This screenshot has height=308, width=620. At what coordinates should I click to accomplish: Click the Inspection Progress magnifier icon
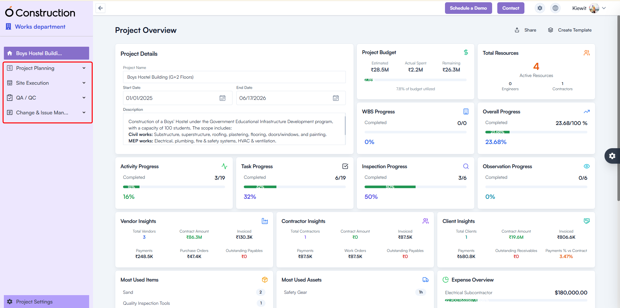[466, 166]
